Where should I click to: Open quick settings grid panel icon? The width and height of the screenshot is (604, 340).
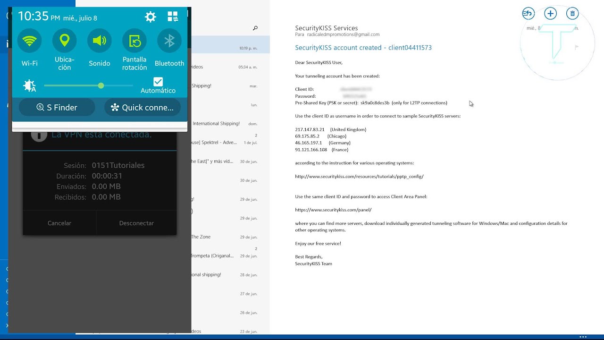(x=173, y=17)
